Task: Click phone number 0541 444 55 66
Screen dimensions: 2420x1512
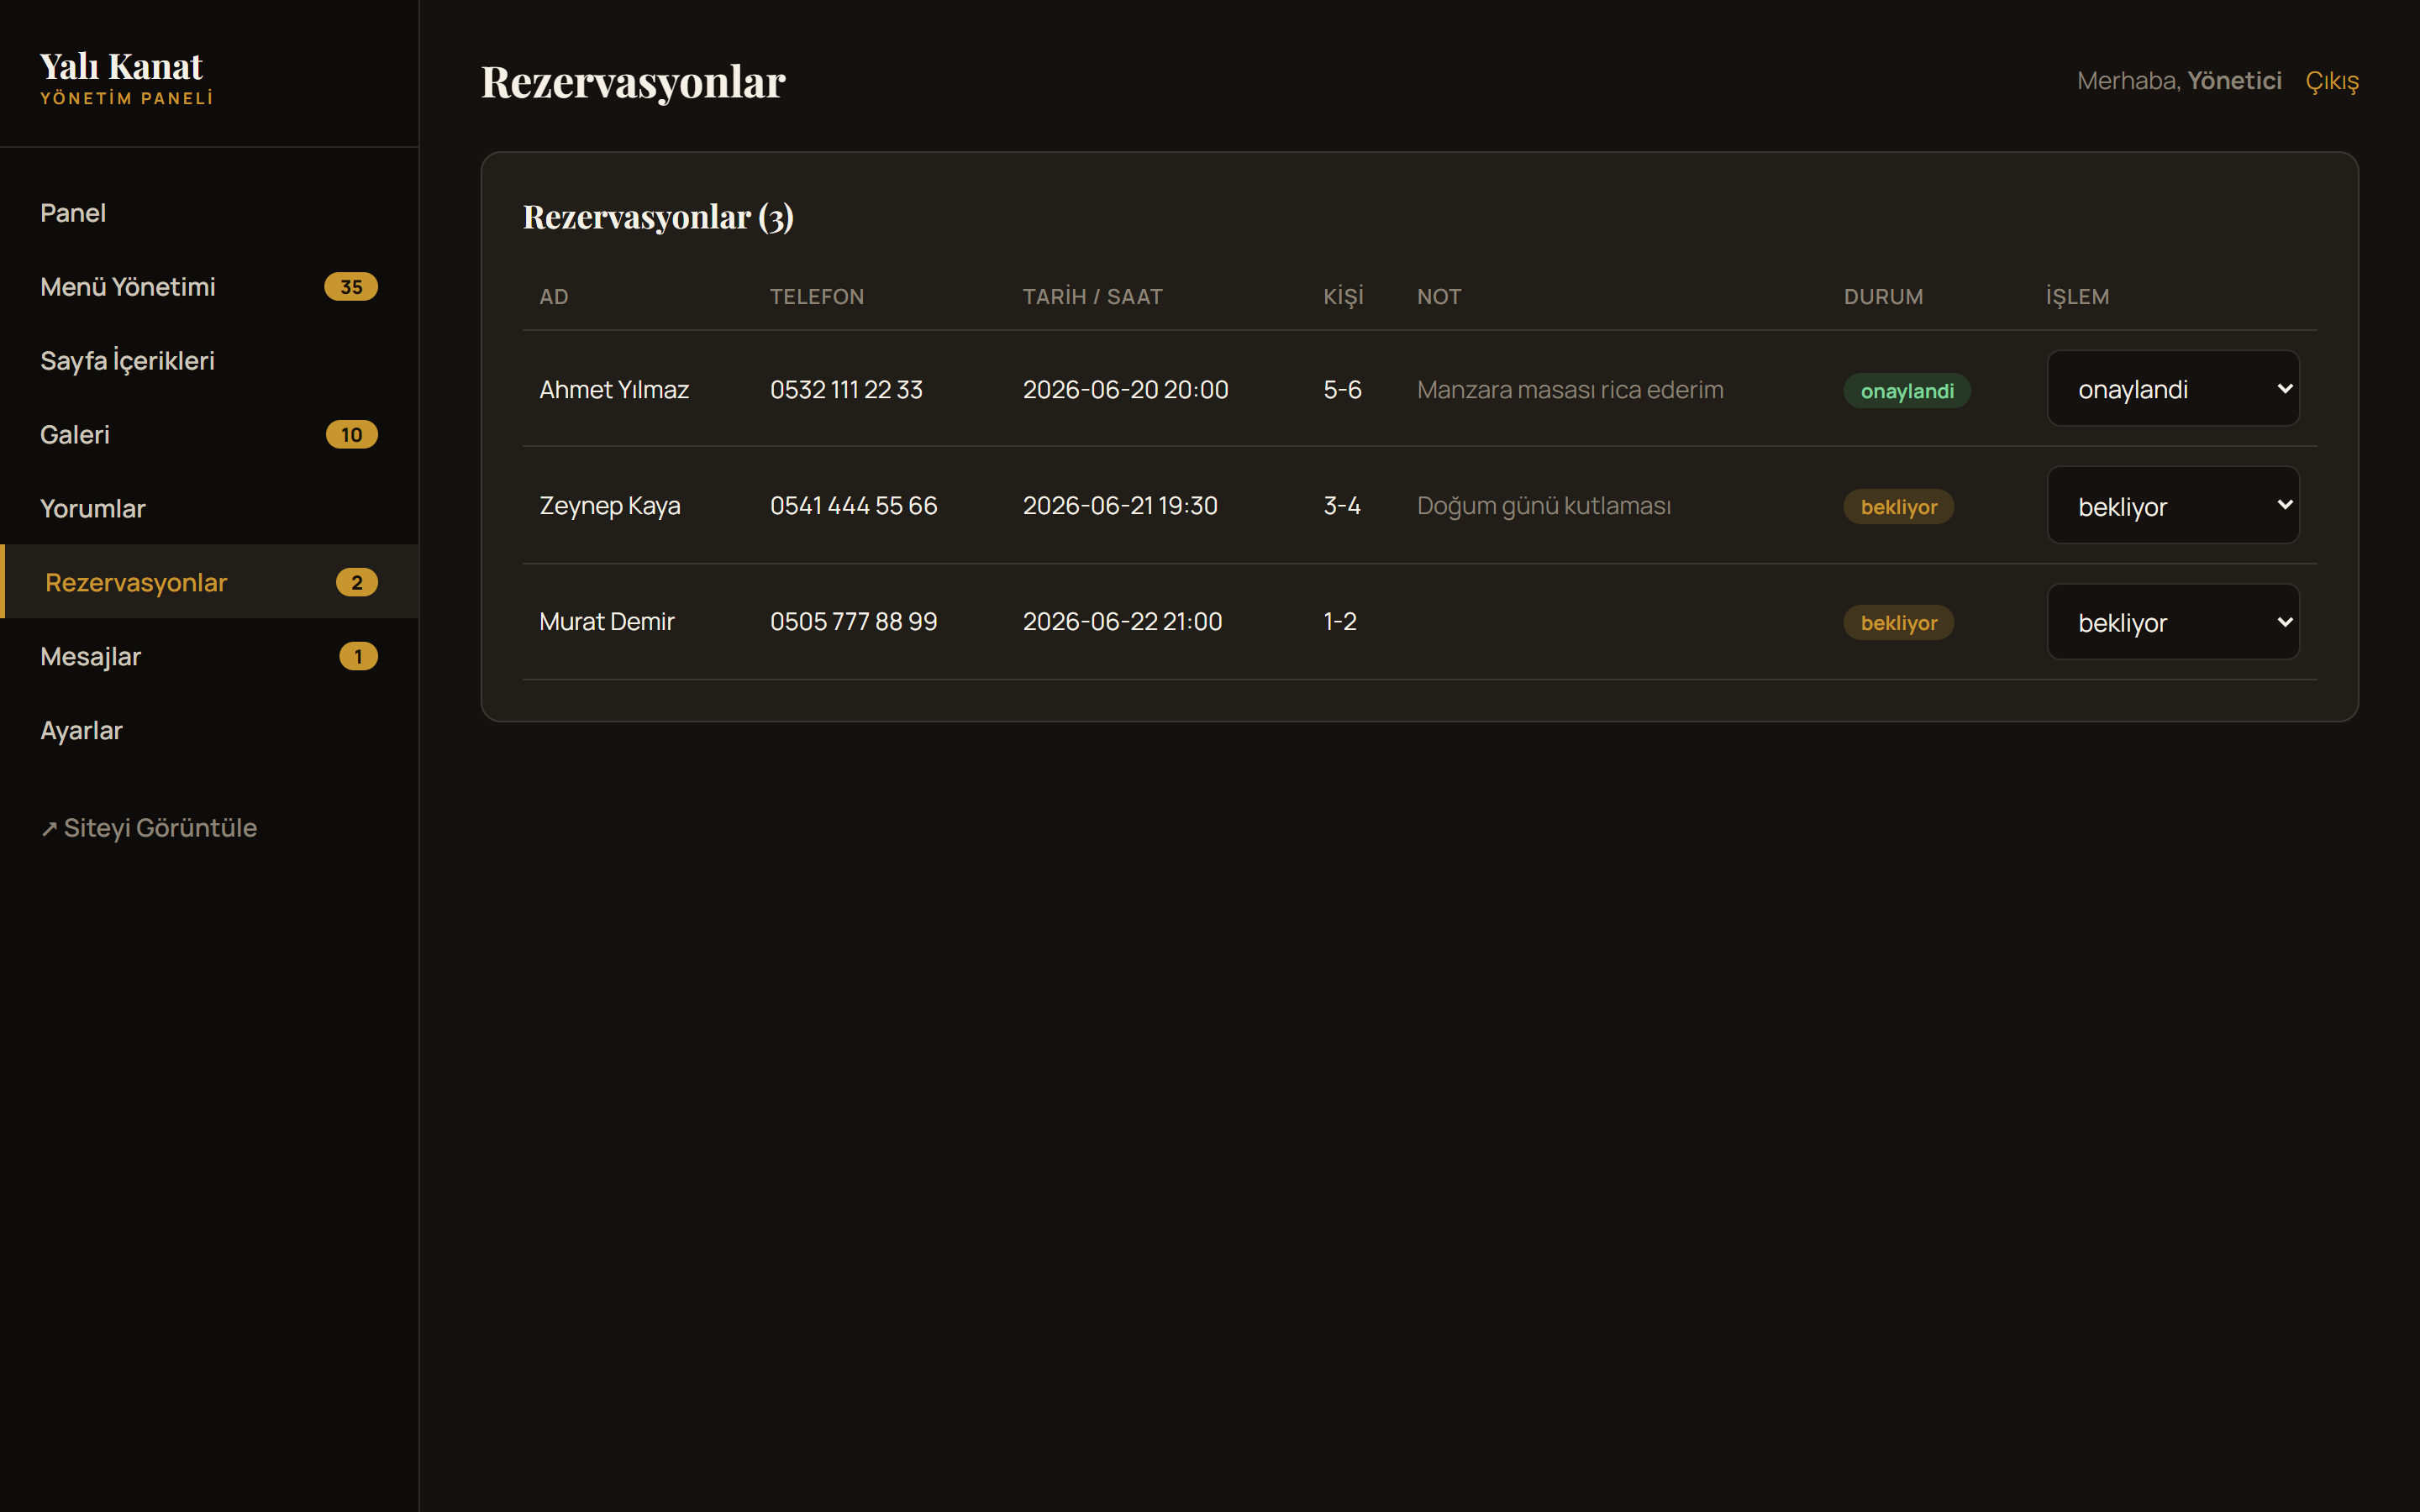Action: click(x=854, y=506)
